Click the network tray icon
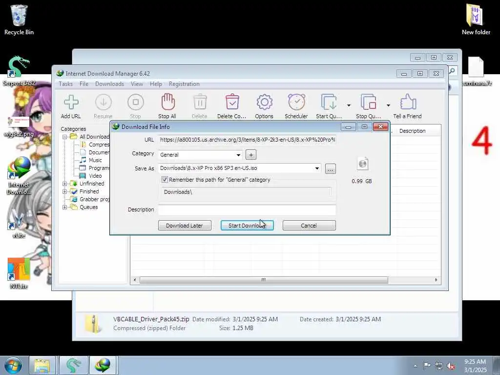Screen dimensions: 500x375 (x=439, y=366)
